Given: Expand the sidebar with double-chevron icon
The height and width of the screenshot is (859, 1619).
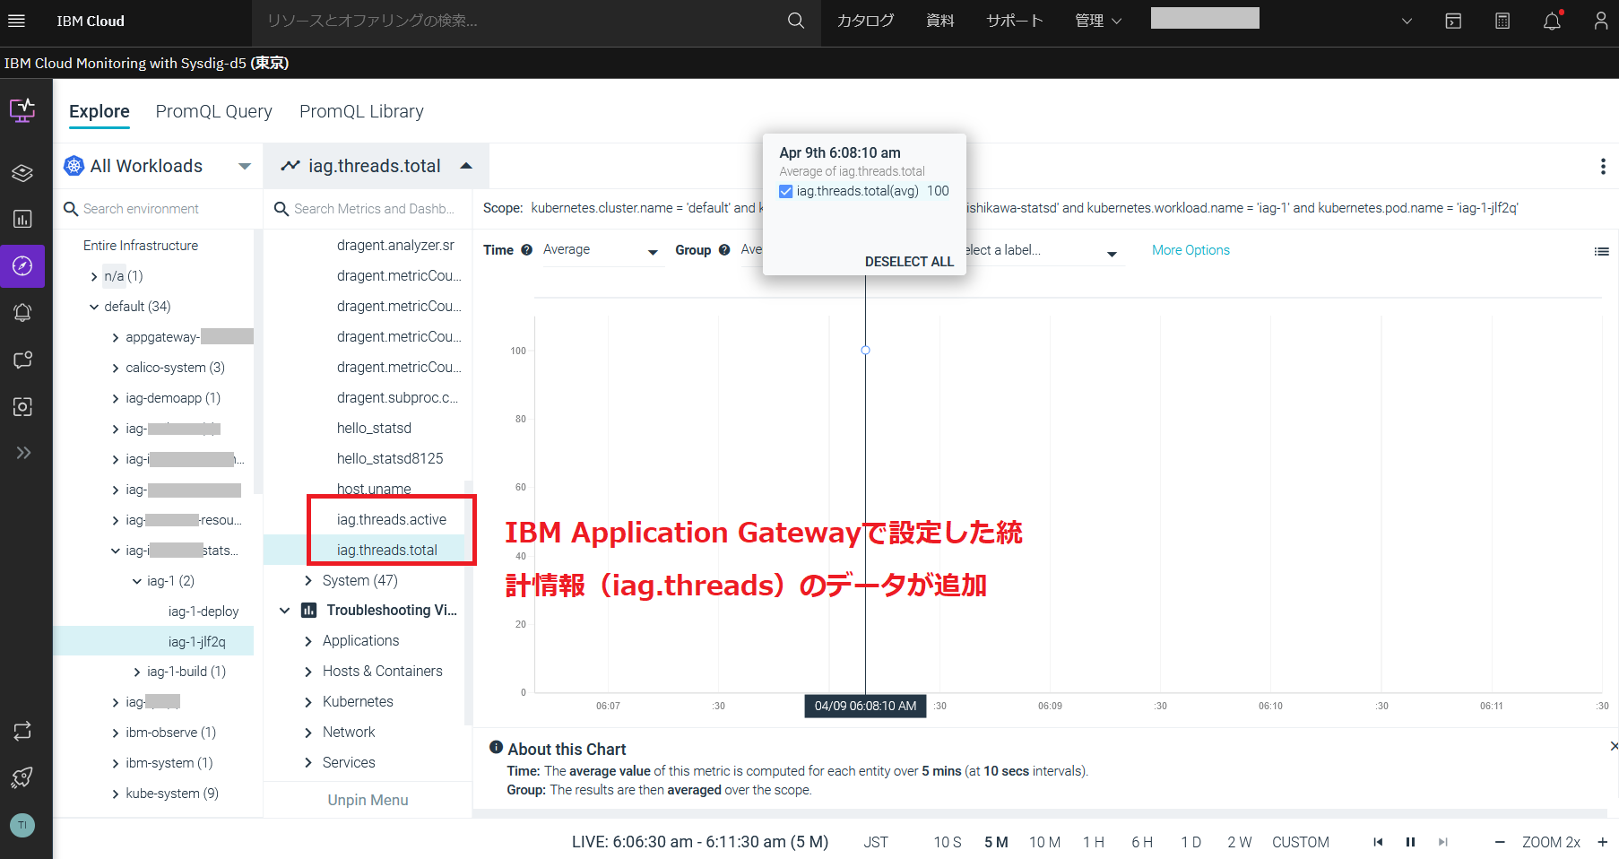Looking at the screenshot, I should click(23, 453).
